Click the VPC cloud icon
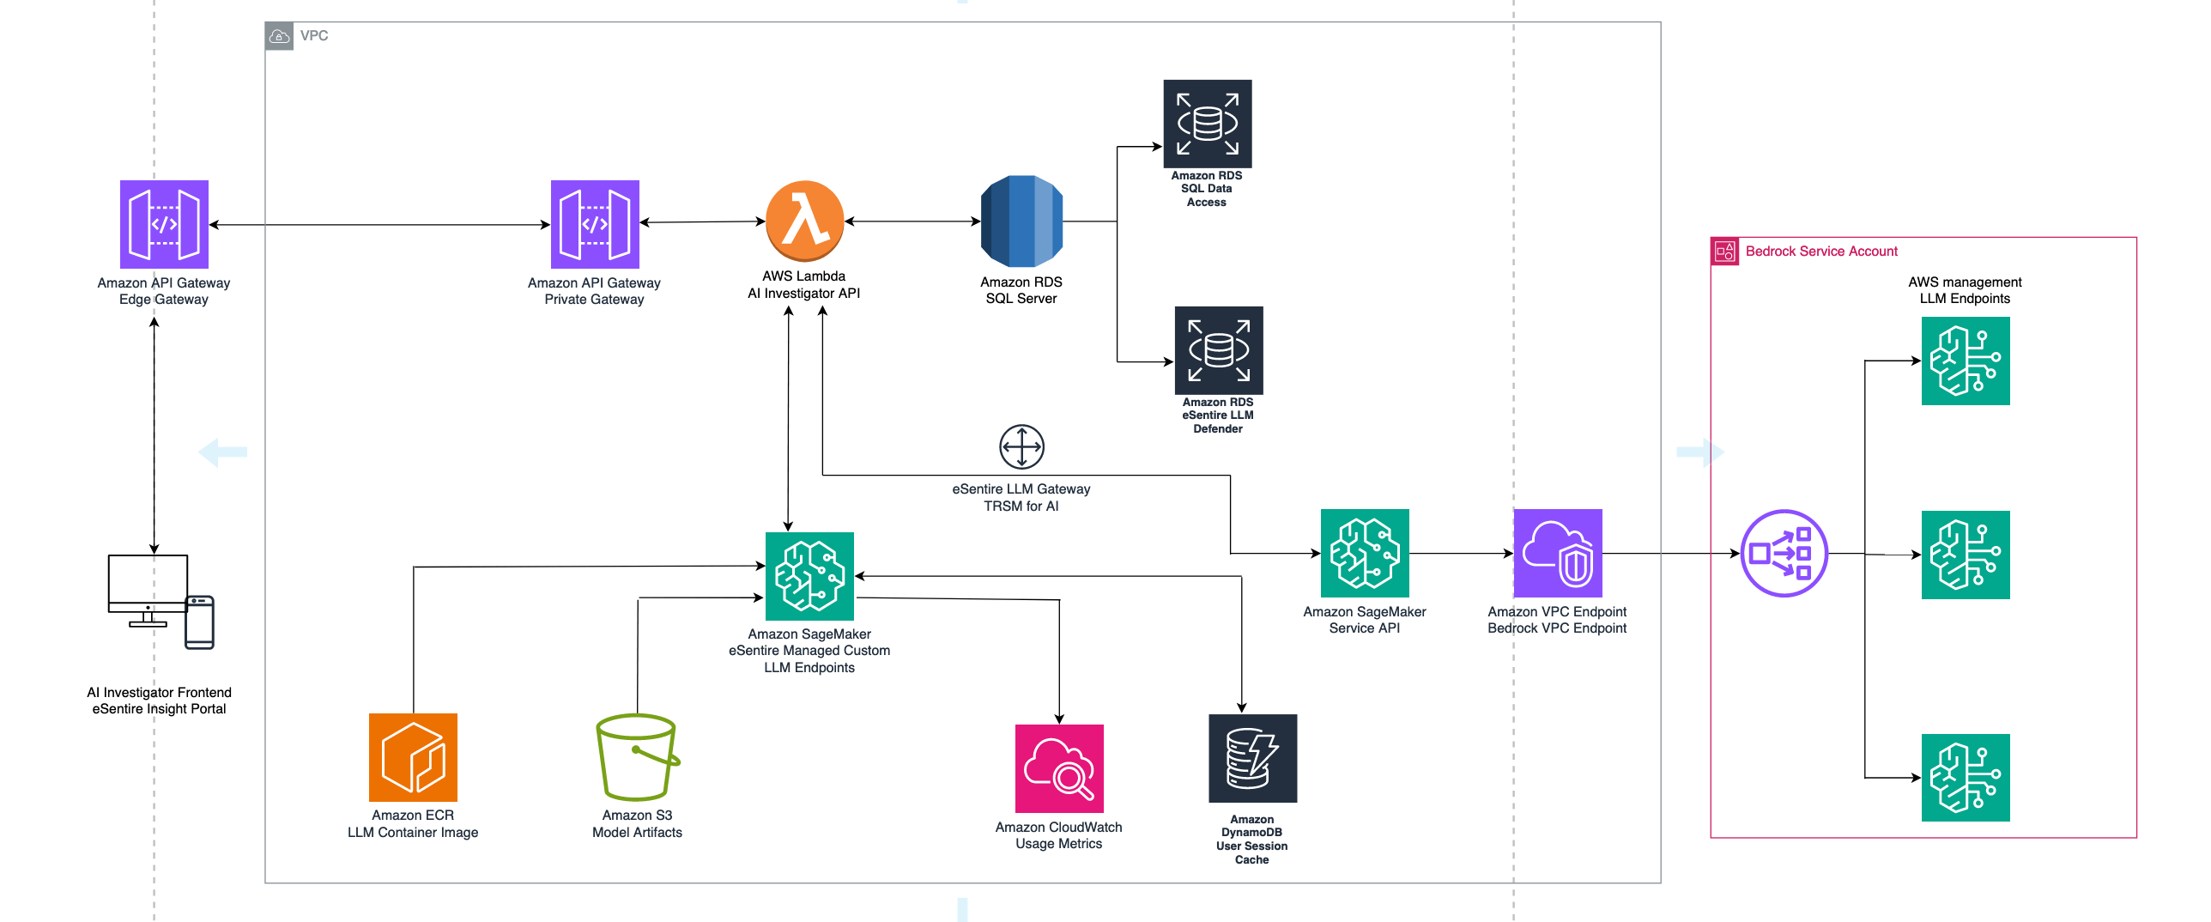 click(279, 36)
